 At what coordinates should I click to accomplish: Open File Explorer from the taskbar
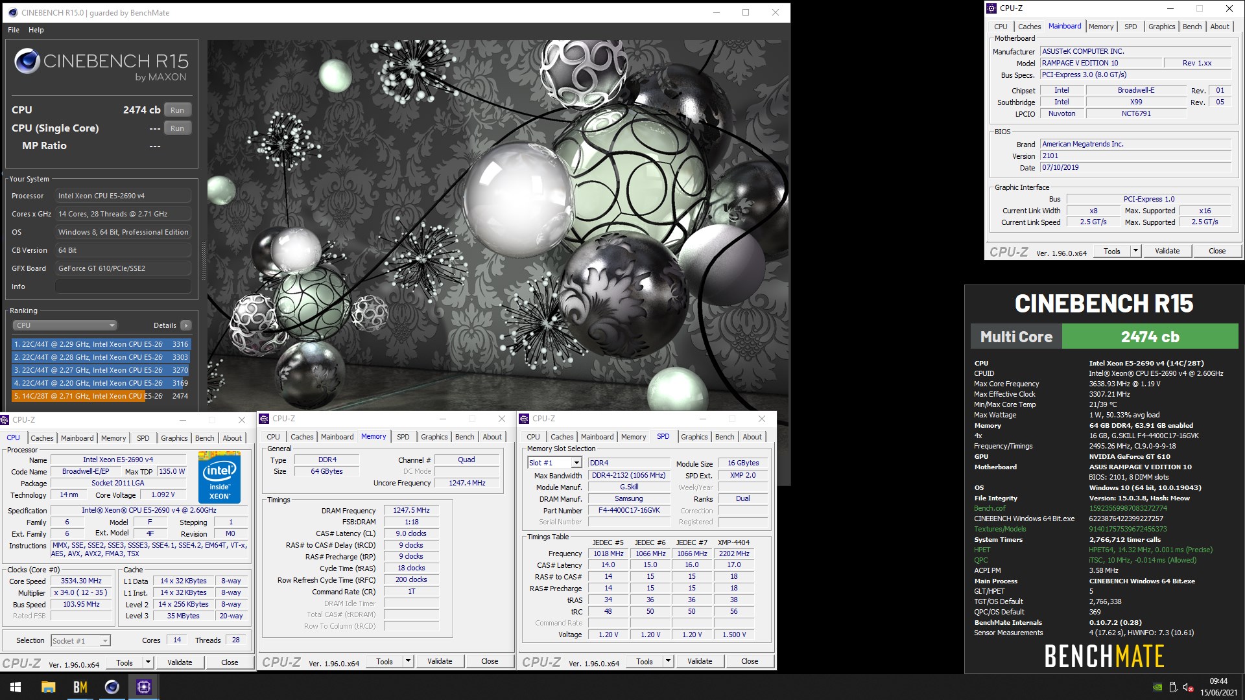pos(48,687)
